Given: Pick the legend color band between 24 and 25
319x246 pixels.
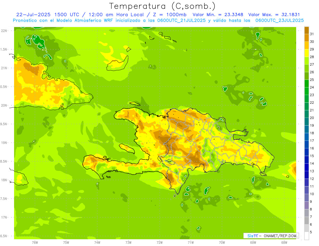Looking at the screenshot, I should 307,84.
